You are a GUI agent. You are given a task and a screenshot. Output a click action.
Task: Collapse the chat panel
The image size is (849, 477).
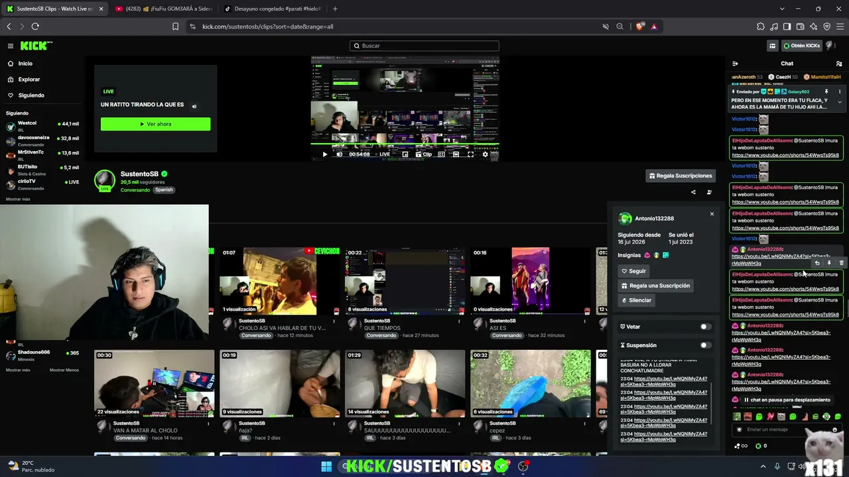(x=735, y=64)
